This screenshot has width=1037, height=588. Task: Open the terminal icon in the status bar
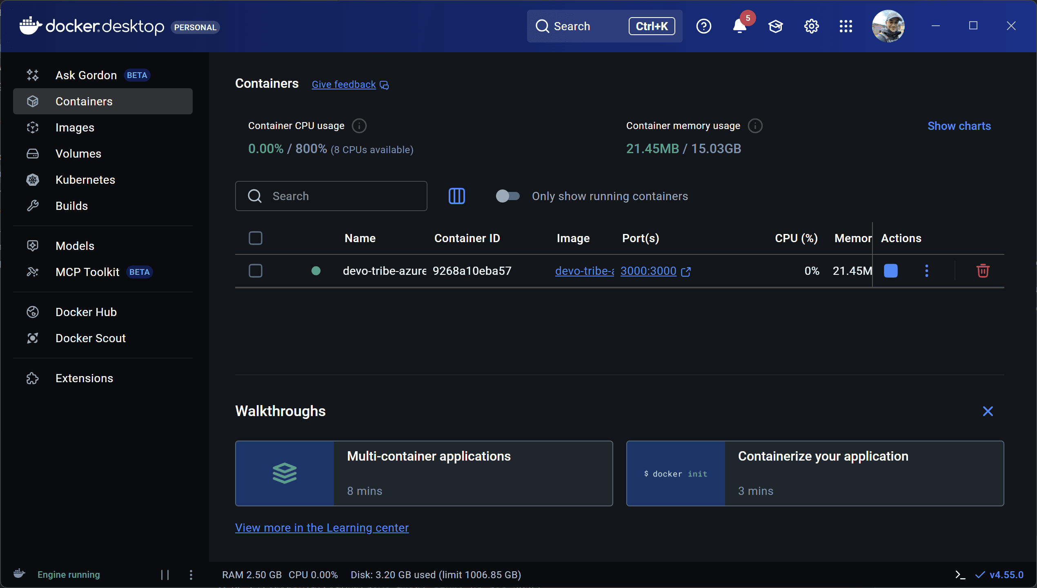point(960,575)
